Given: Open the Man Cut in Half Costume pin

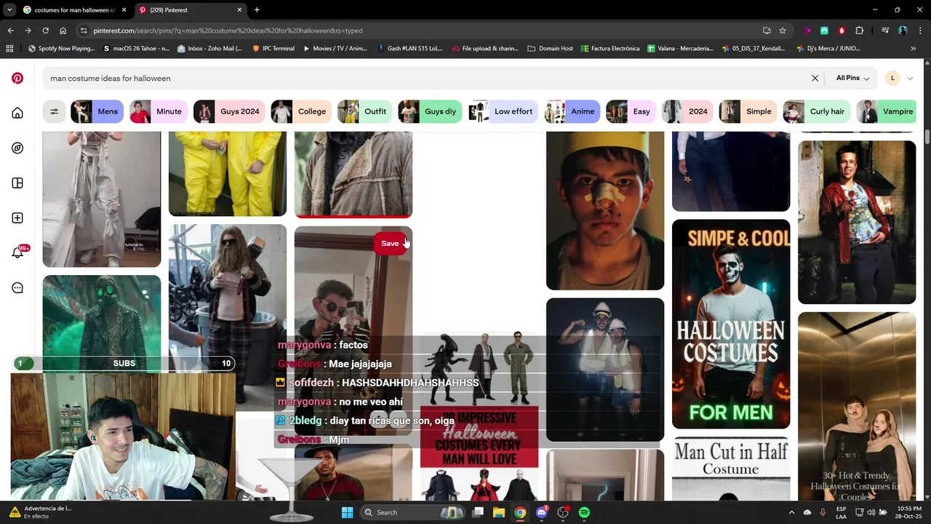Looking at the screenshot, I should [731, 469].
